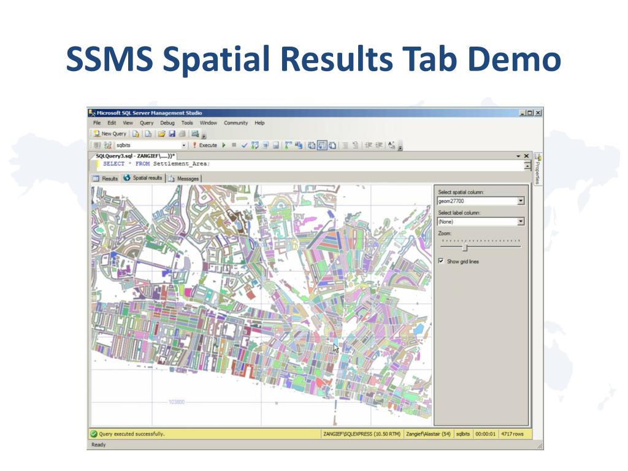Open the collapsed Properties side panel
Image resolution: width=628 pixels, height=471 pixels.
coord(537,169)
